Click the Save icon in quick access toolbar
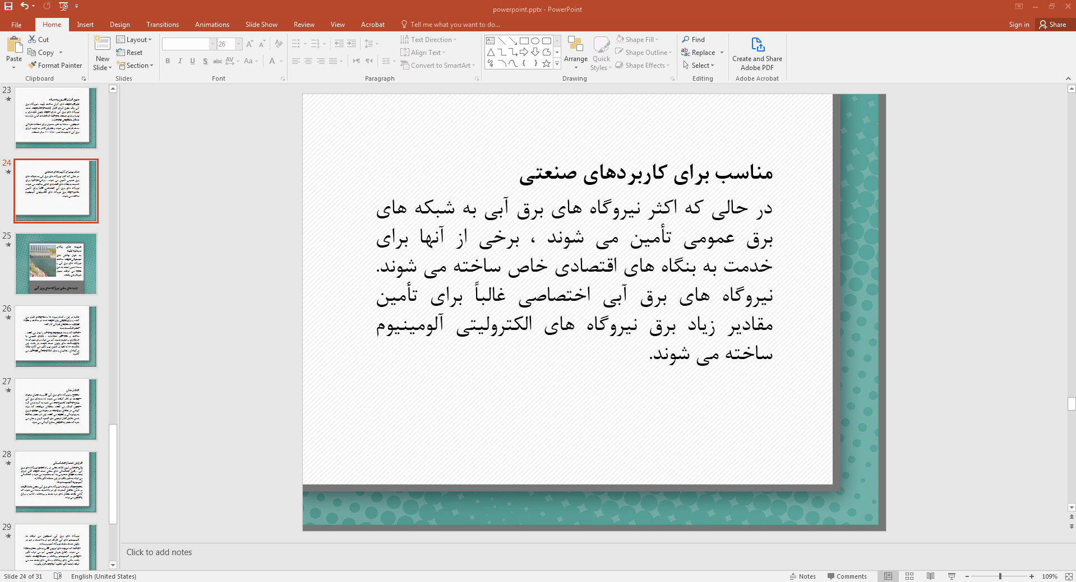Viewport: 1076px width, 582px height. coord(8,6)
